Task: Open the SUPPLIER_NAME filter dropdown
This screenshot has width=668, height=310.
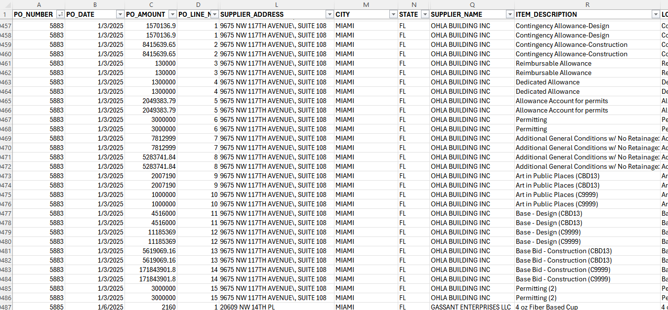Action: (510, 15)
